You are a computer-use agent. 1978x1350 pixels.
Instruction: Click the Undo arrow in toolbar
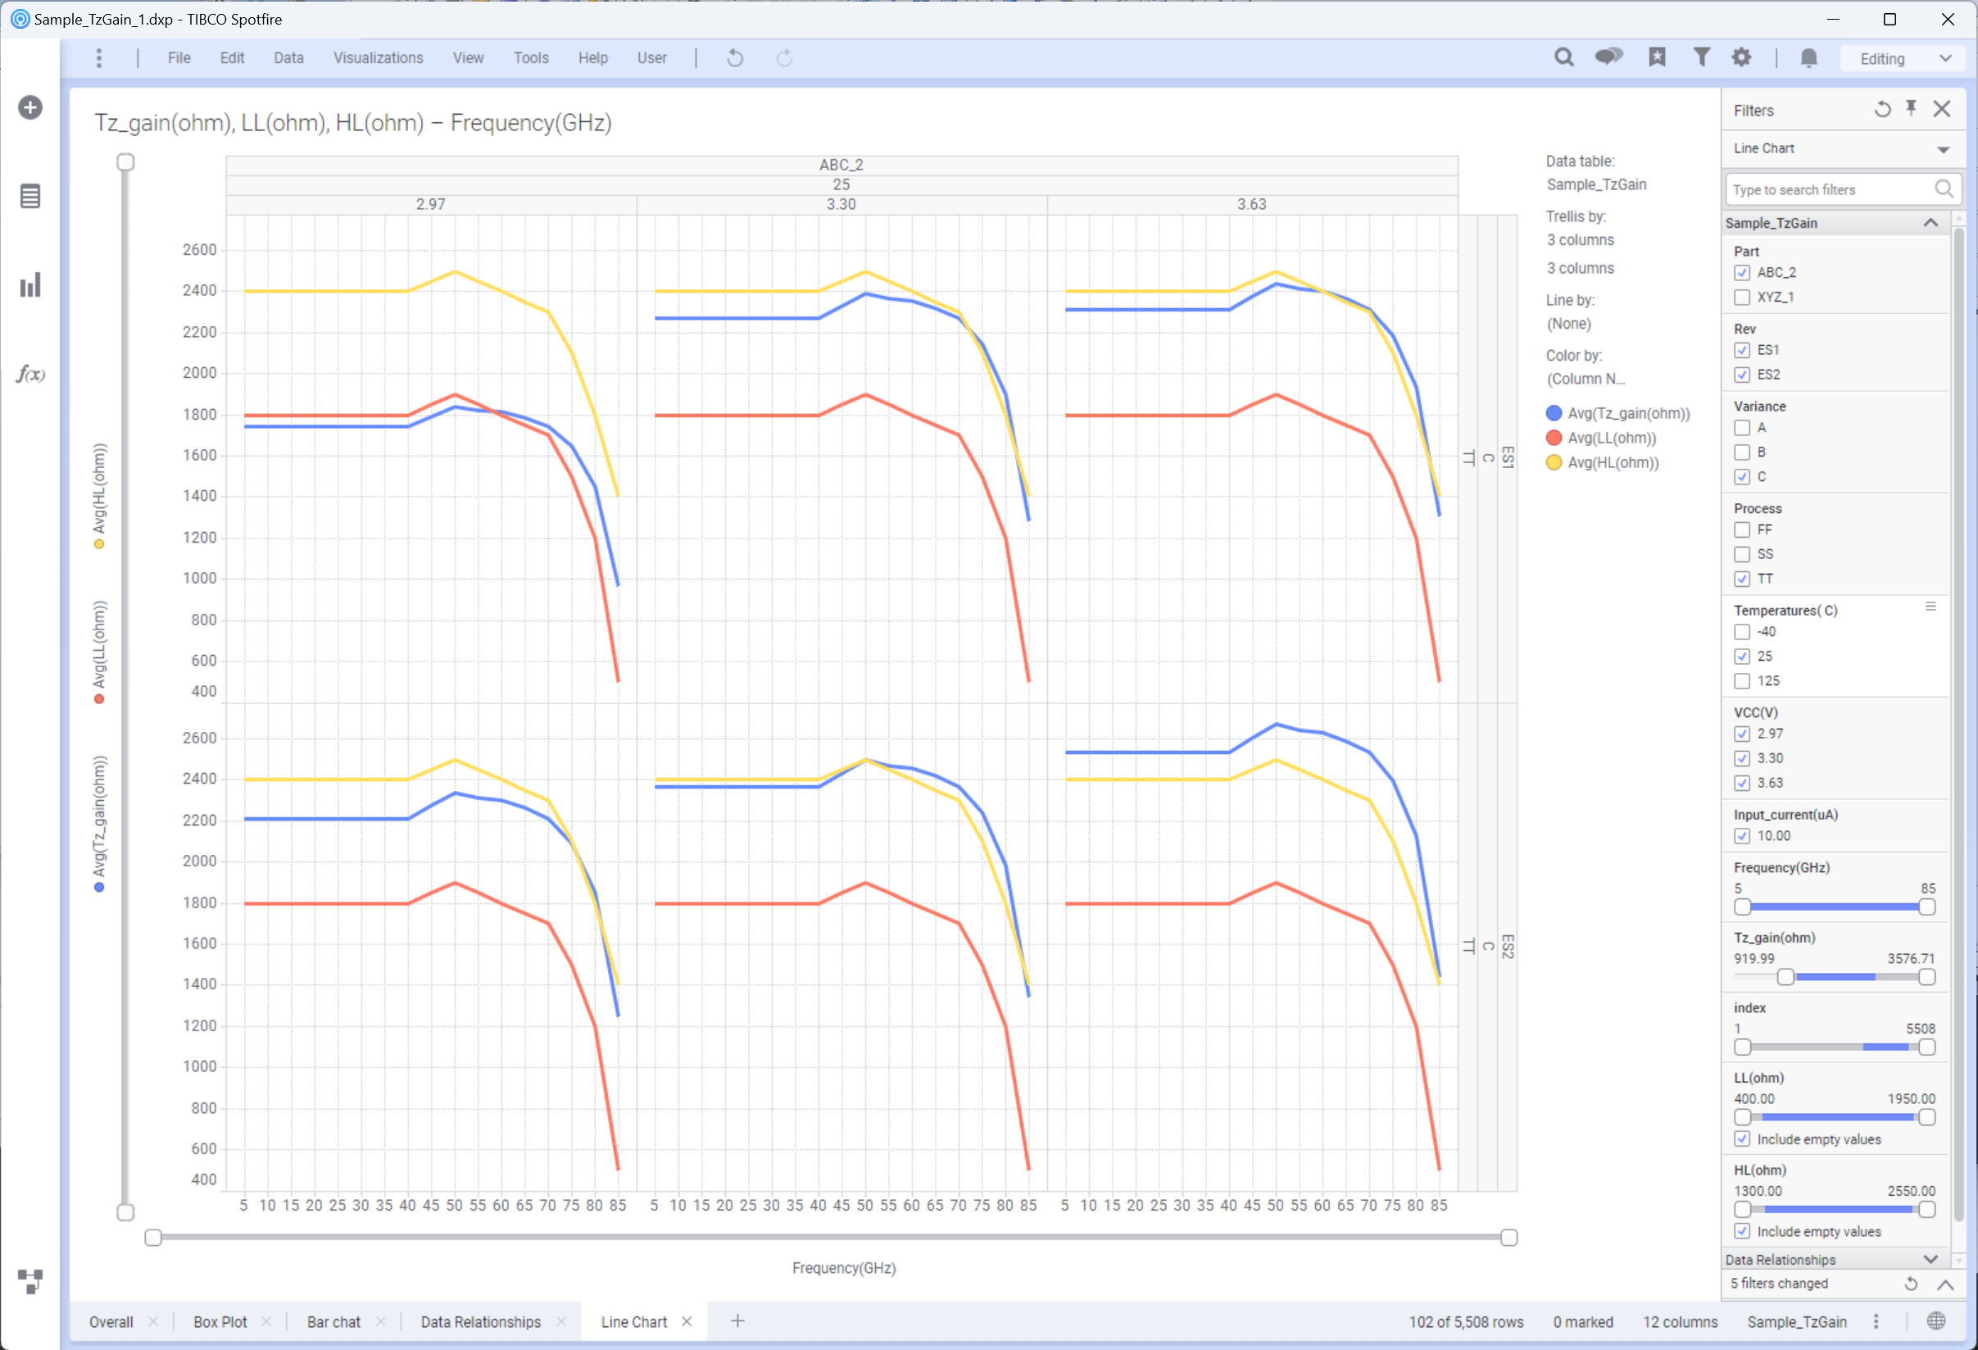[735, 58]
